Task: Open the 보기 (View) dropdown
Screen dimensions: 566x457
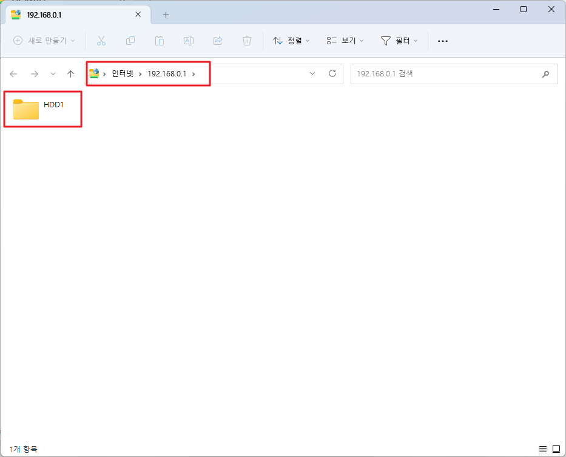Action: point(345,41)
